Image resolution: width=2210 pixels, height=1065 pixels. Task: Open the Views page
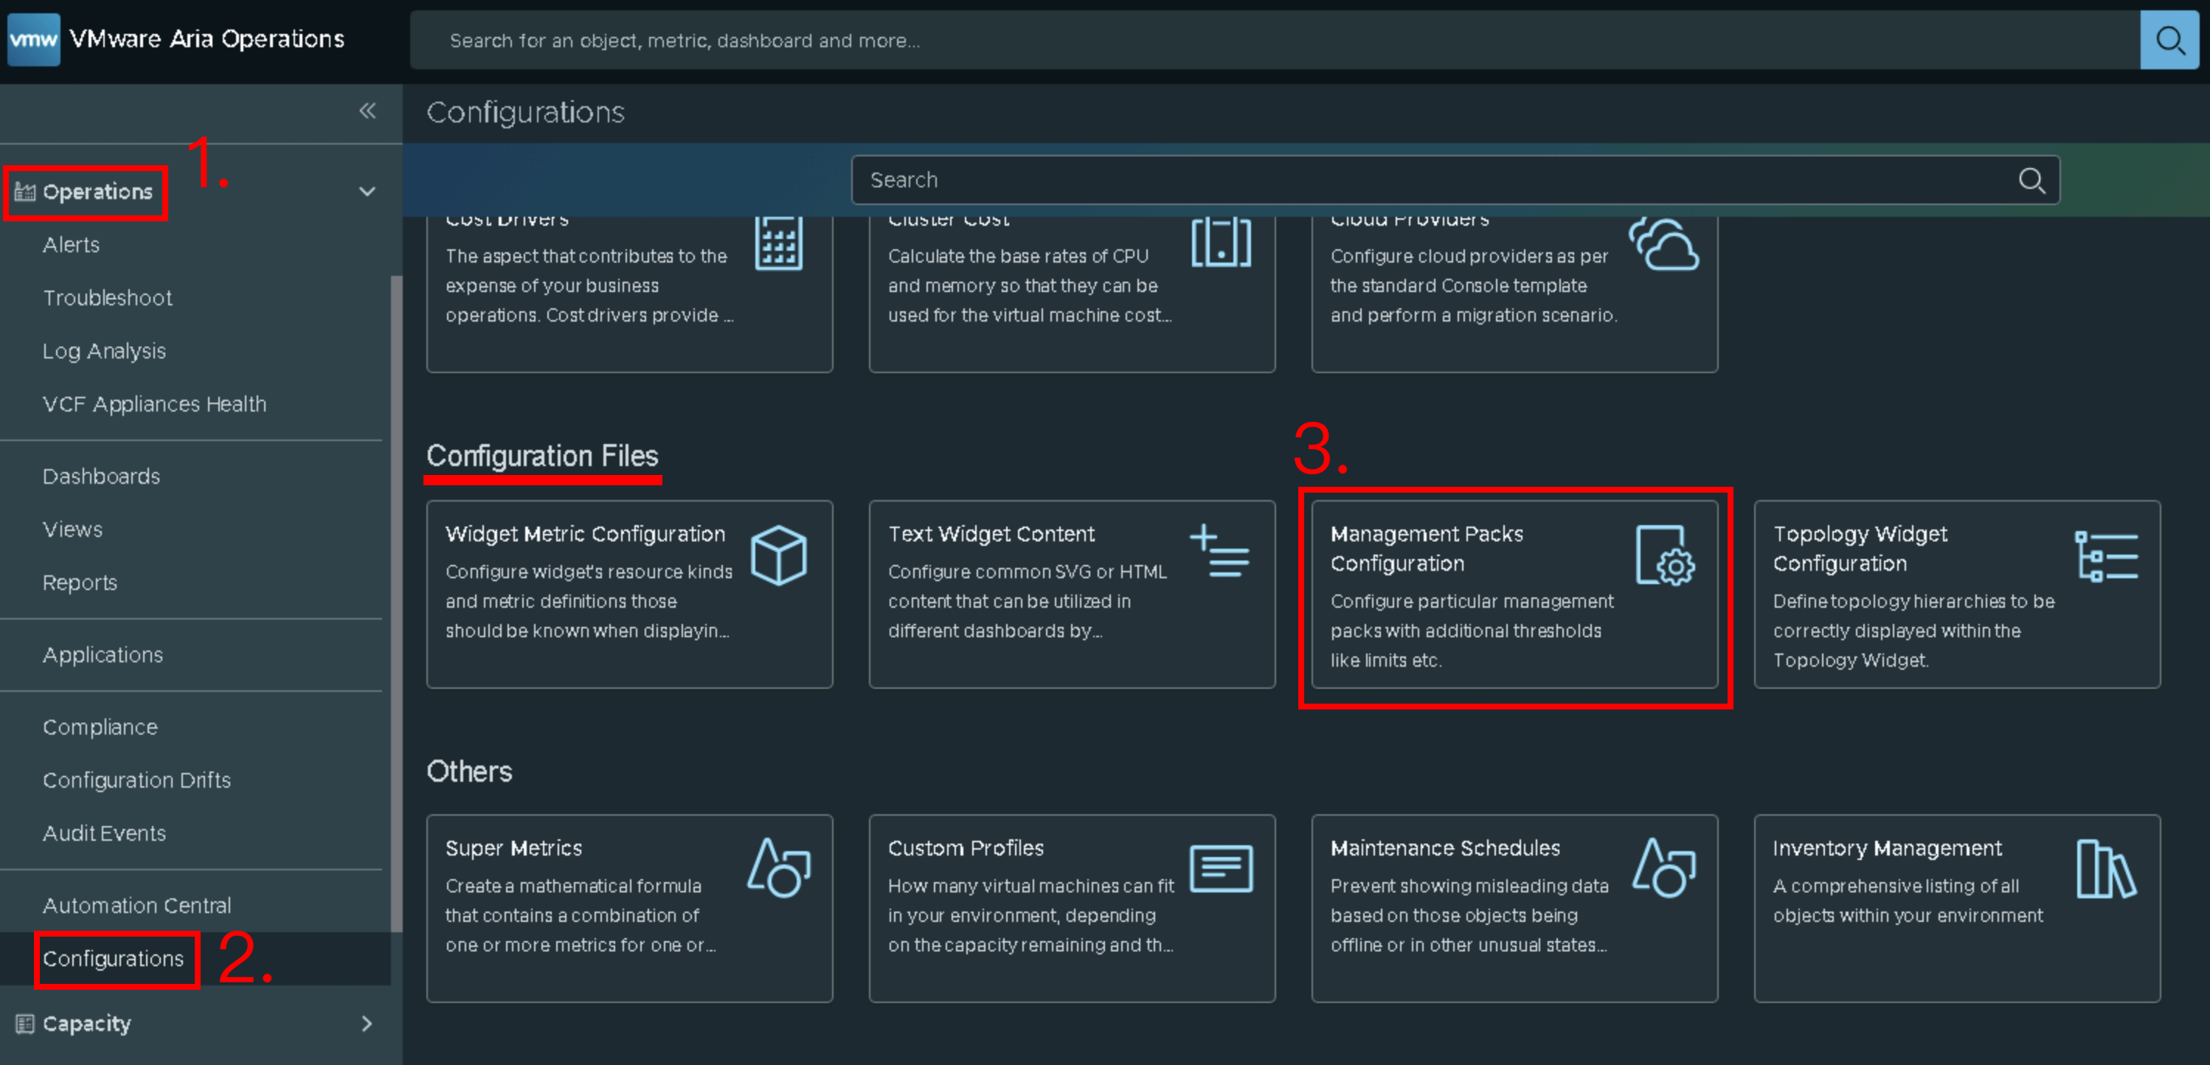click(x=72, y=529)
